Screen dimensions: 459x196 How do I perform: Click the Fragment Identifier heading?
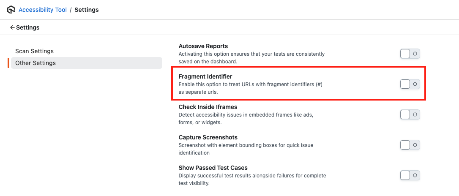[205, 76]
